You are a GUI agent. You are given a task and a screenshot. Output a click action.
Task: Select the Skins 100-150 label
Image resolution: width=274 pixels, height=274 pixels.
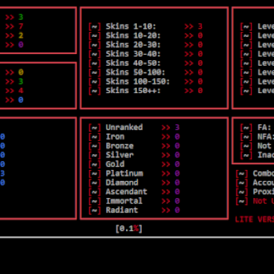138,82
